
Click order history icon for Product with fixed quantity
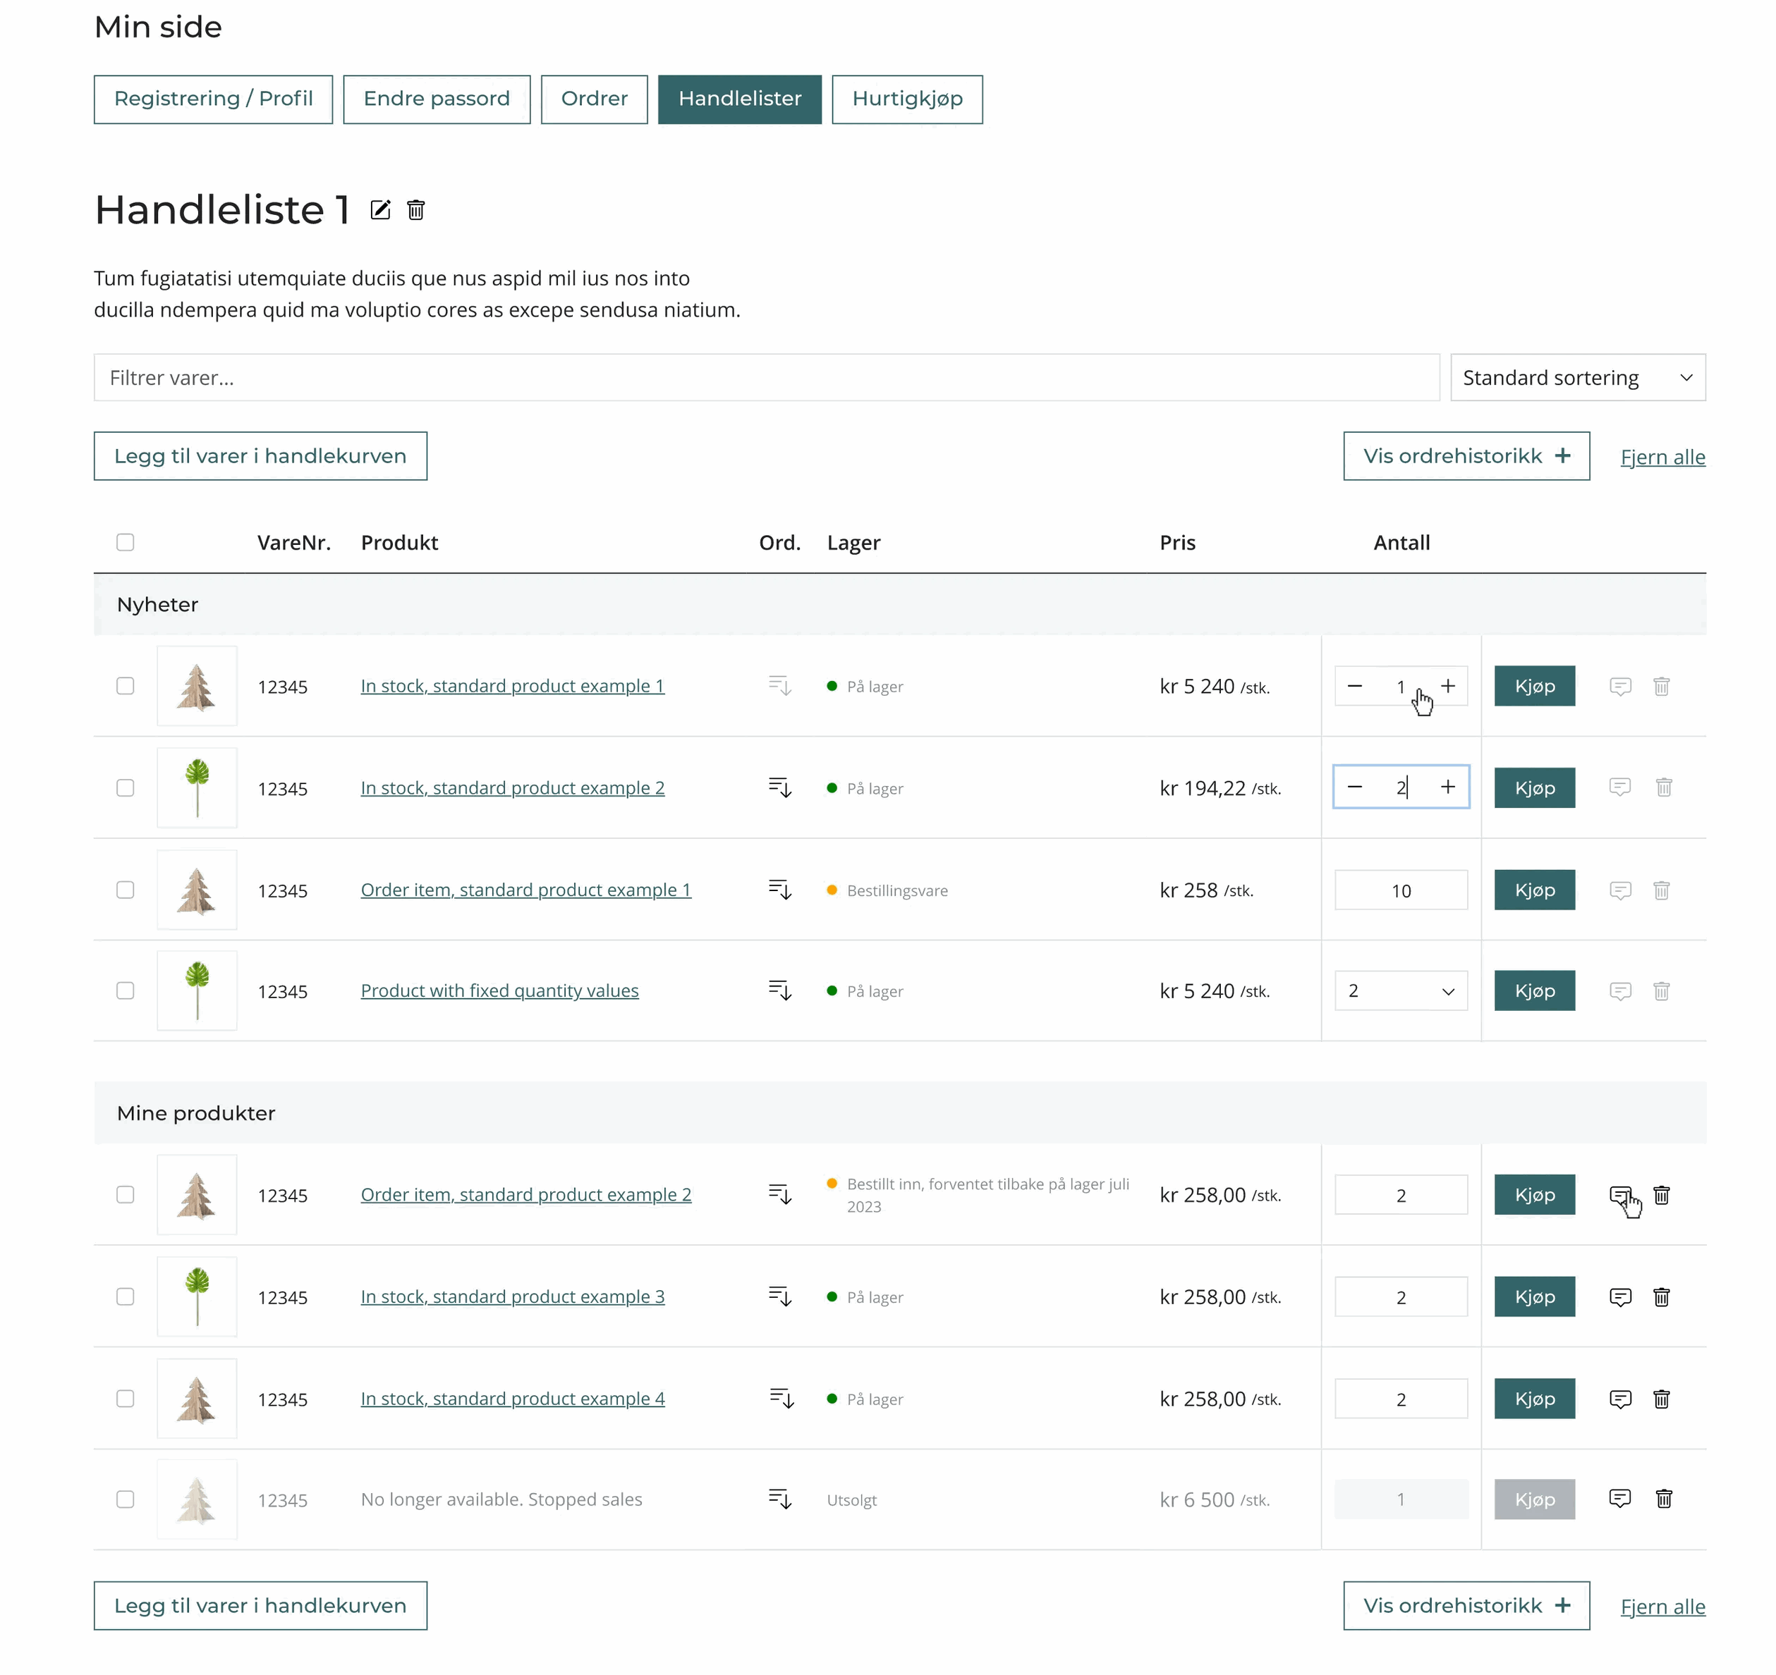(x=780, y=991)
